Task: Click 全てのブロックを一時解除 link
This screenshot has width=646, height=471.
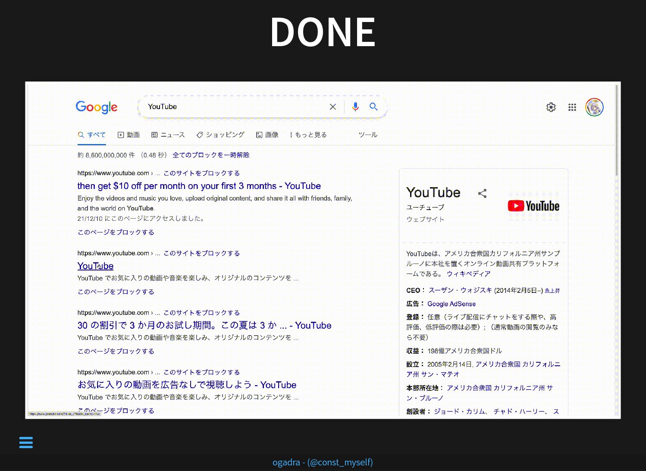Action: tap(211, 155)
